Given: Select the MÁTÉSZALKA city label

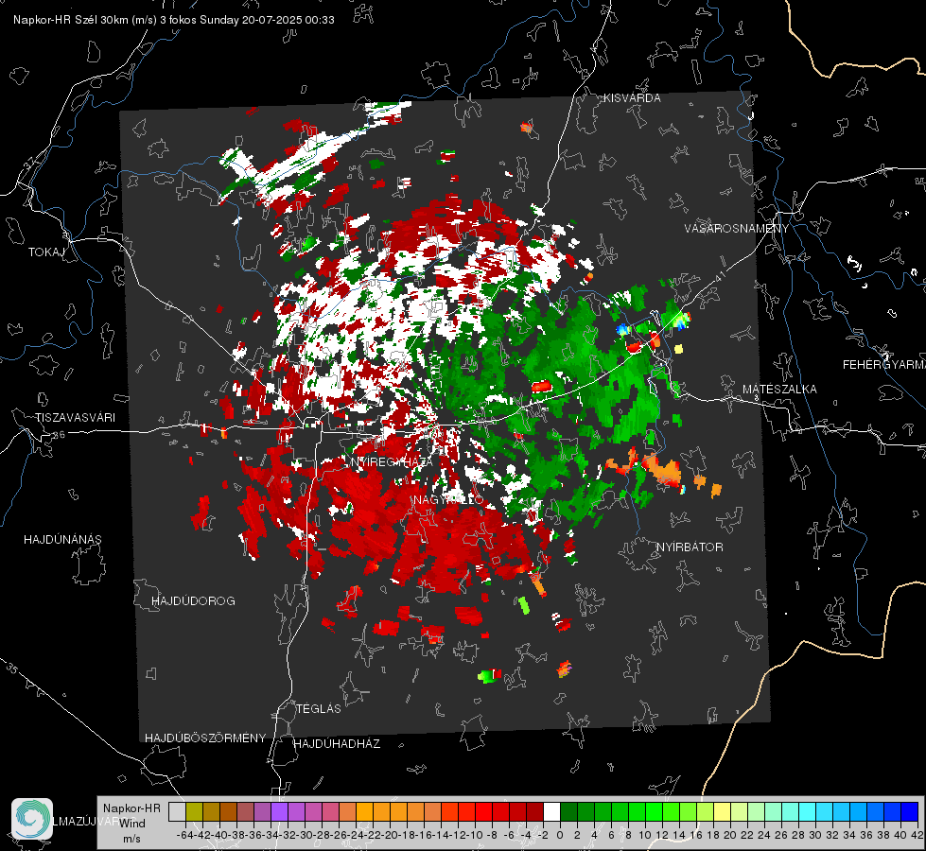Looking at the screenshot, I should [779, 390].
